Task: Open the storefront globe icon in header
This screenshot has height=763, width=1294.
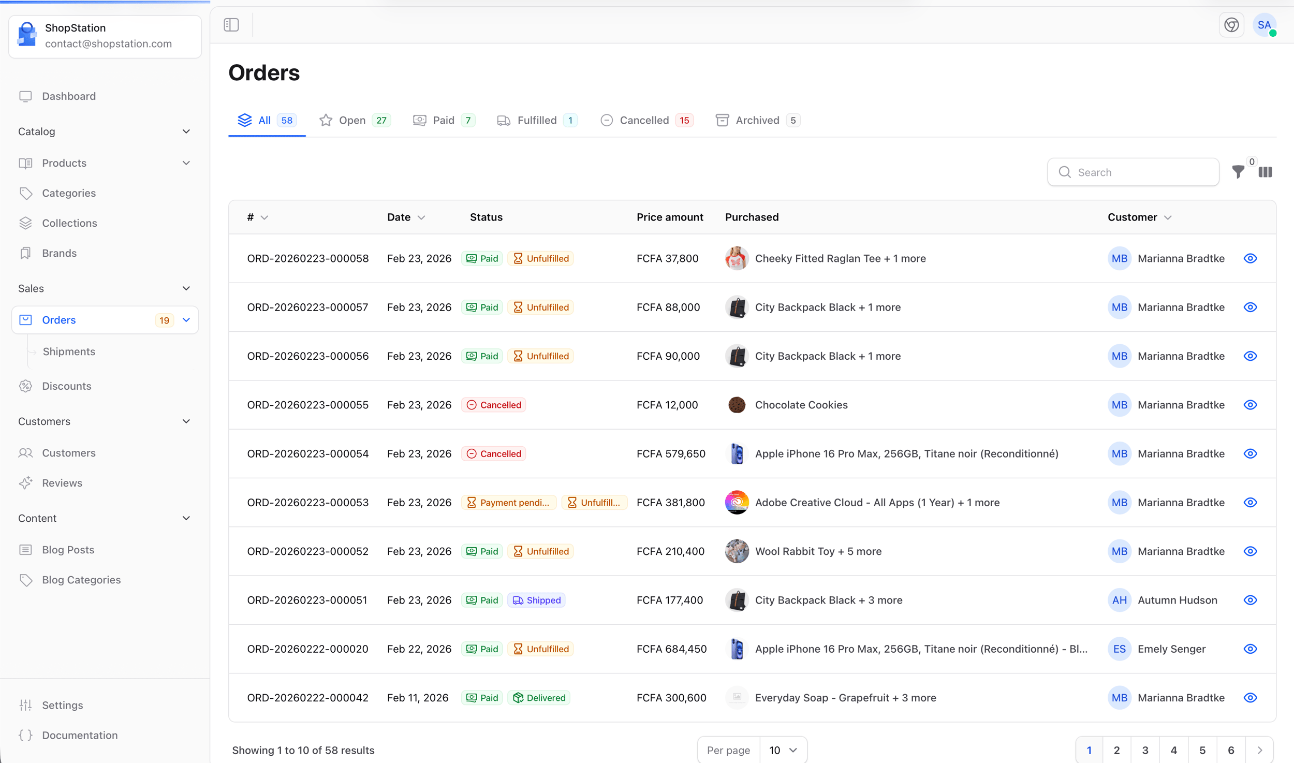Action: [1231, 25]
